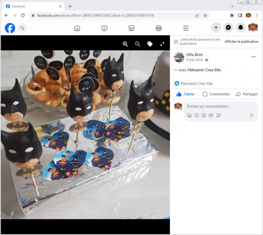Toggle the browser side panel
This screenshot has width=263, height=235.
(240, 15)
